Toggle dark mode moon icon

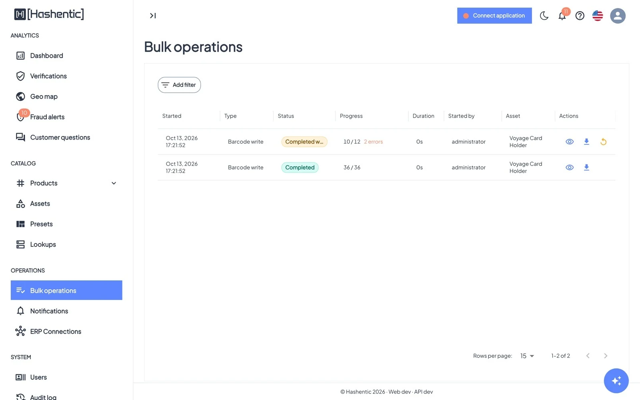pos(544,16)
